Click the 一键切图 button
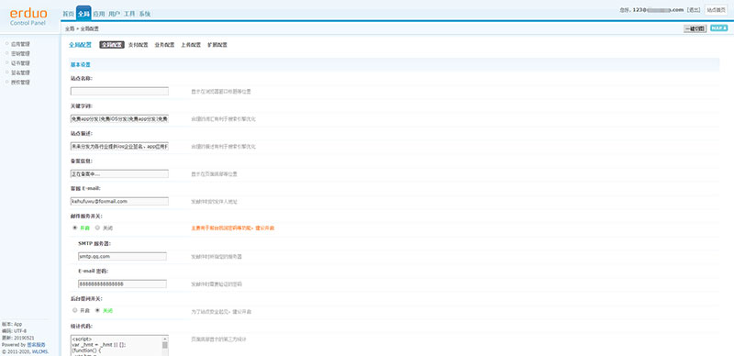 [695, 28]
